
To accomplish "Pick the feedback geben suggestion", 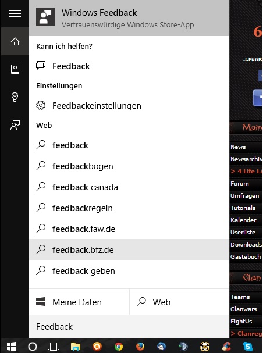I will (x=129, y=270).
